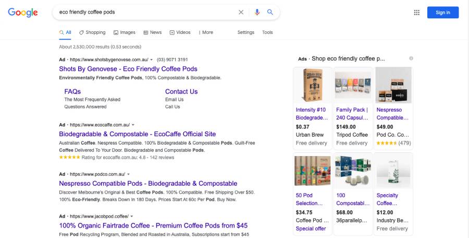Expand dropdown next to shotsbygenovese.com.au URL

point(151,59)
